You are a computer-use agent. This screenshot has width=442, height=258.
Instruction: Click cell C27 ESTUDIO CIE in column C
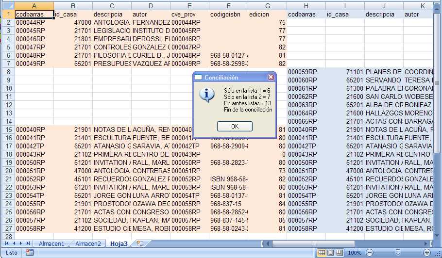(x=112, y=228)
